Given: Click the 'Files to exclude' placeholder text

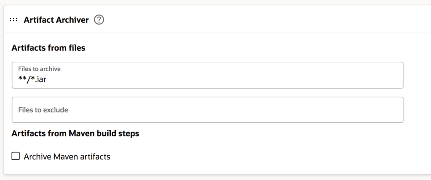Looking at the screenshot, I should coord(43,110).
